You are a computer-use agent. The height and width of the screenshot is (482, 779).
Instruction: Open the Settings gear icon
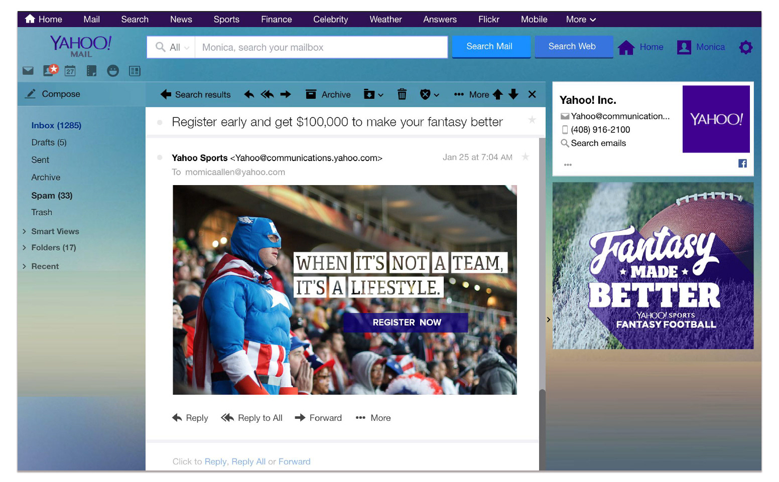[x=746, y=47]
